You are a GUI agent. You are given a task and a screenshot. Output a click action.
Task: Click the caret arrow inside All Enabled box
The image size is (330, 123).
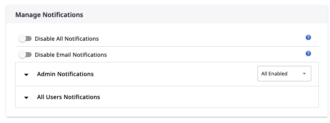[304, 74]
